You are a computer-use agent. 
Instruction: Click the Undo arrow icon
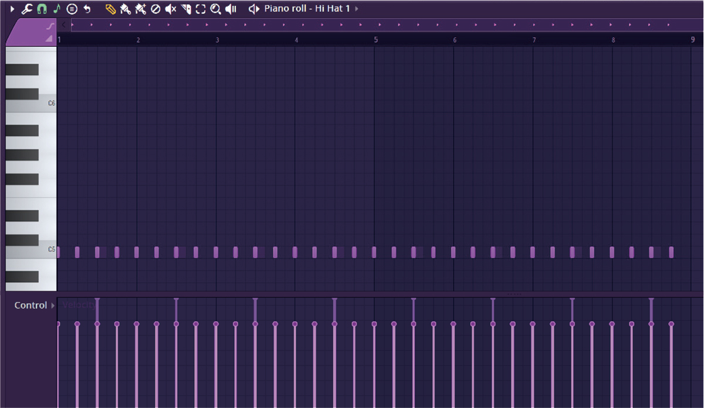point(87,9)
